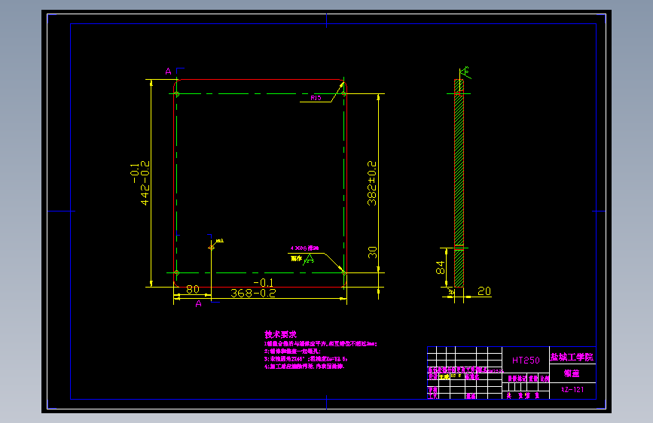Viewport: 653px width, 423px height.
Task: Click the 箱盖 part name
Action: (572, 373)
